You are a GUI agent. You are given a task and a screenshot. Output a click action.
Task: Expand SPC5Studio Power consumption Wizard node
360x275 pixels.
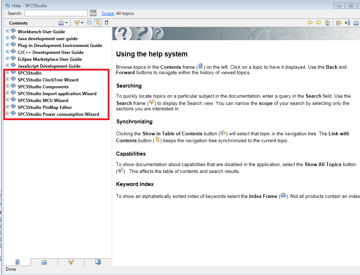point(7,114)
